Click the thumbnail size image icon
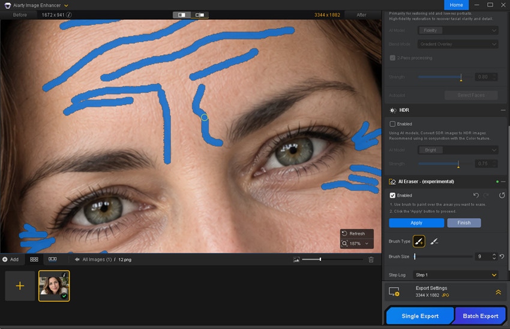The image size is (510, 329). pyautogui.click(x=296, y=259)
